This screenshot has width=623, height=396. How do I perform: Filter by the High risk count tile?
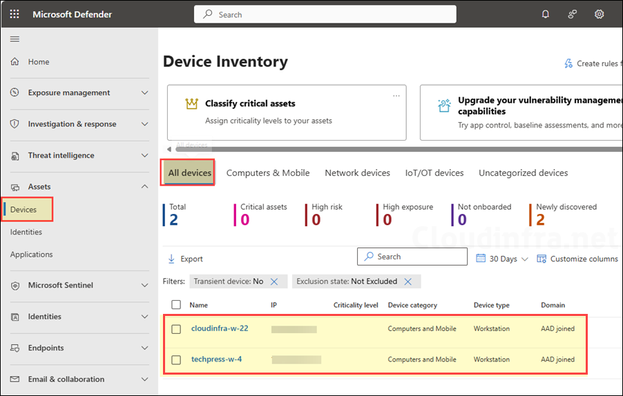pos(323,215)
